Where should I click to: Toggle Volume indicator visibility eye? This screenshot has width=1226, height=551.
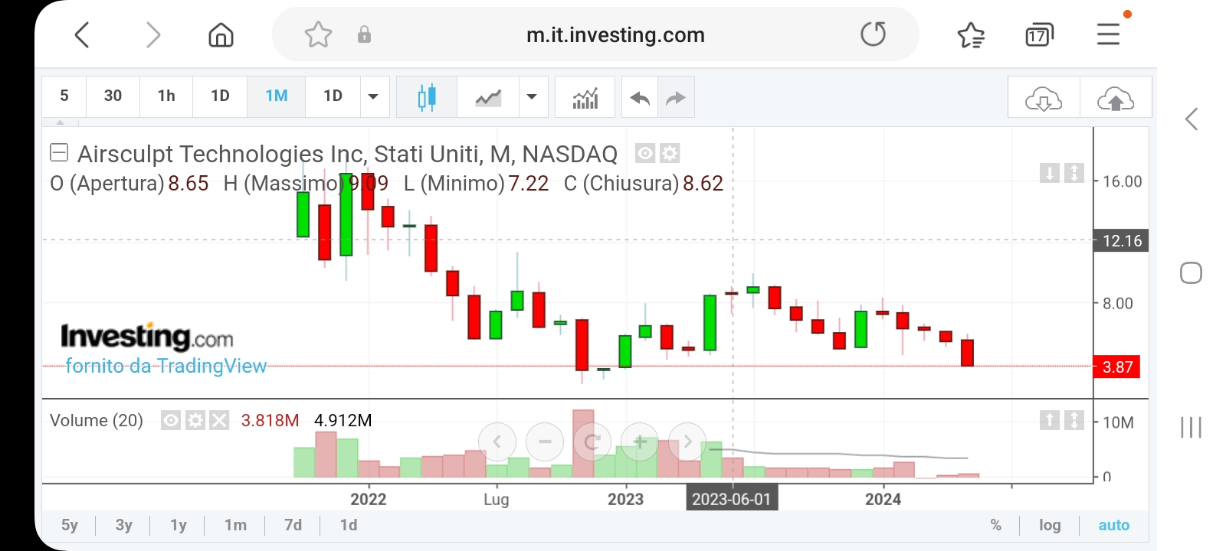[x=171, y=420]
